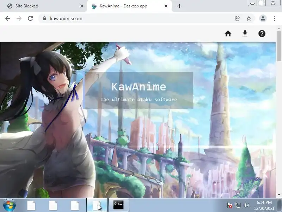Click the scrollbar down arrow

(x=279, y=195)
